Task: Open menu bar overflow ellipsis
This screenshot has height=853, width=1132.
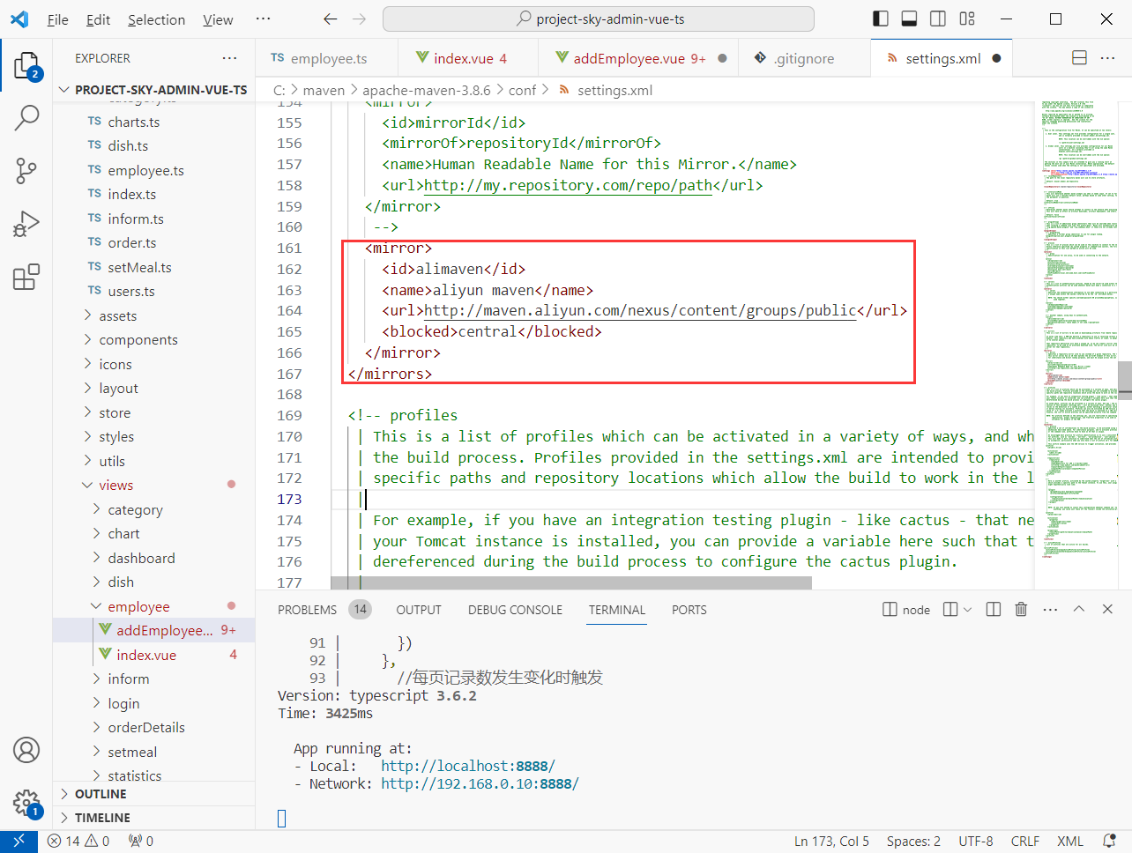Action: pyautogui.click(x=263, y=19)
